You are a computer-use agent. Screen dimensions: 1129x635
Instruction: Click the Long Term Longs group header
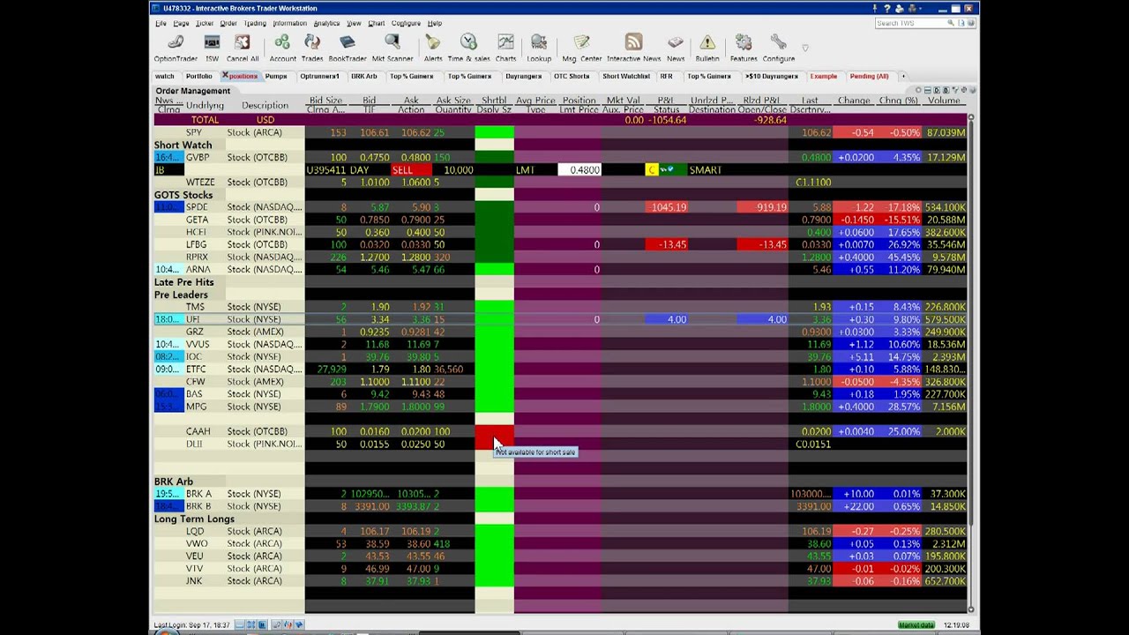point(194,519)
